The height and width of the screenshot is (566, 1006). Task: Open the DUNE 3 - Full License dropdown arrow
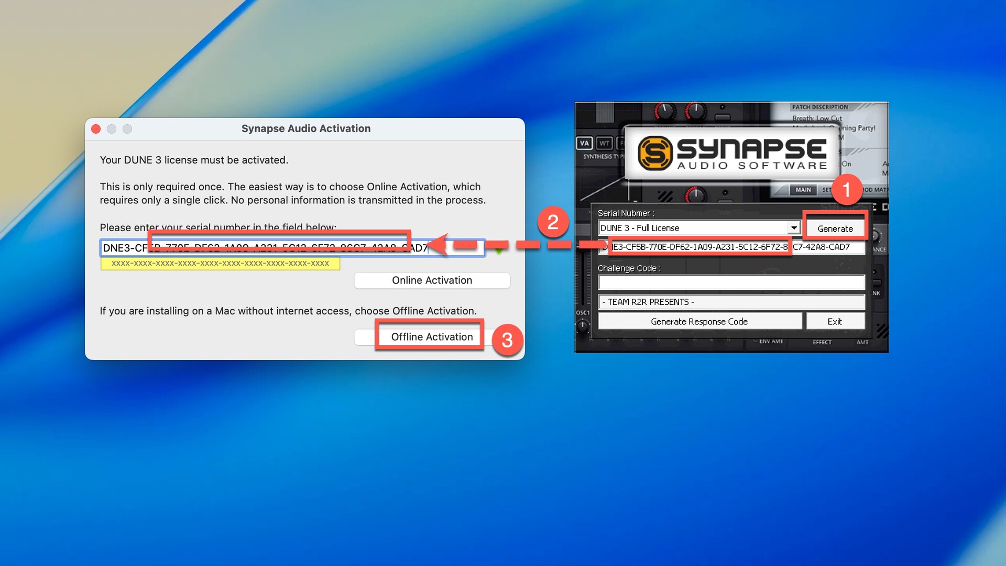tap(794, 228)
